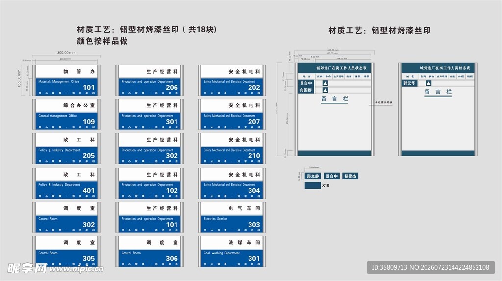Click the 留言栏 heading on the right board
502x281 pixels.
[x=438, y=92]
